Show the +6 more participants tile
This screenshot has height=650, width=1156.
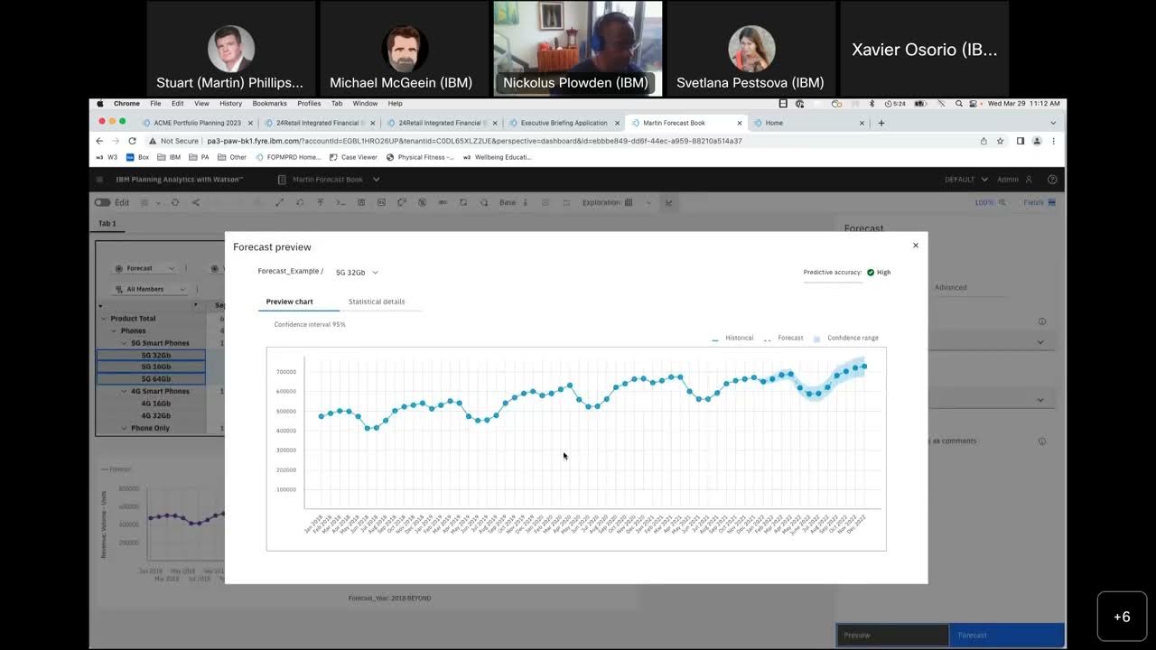(x=1122, y=617)
